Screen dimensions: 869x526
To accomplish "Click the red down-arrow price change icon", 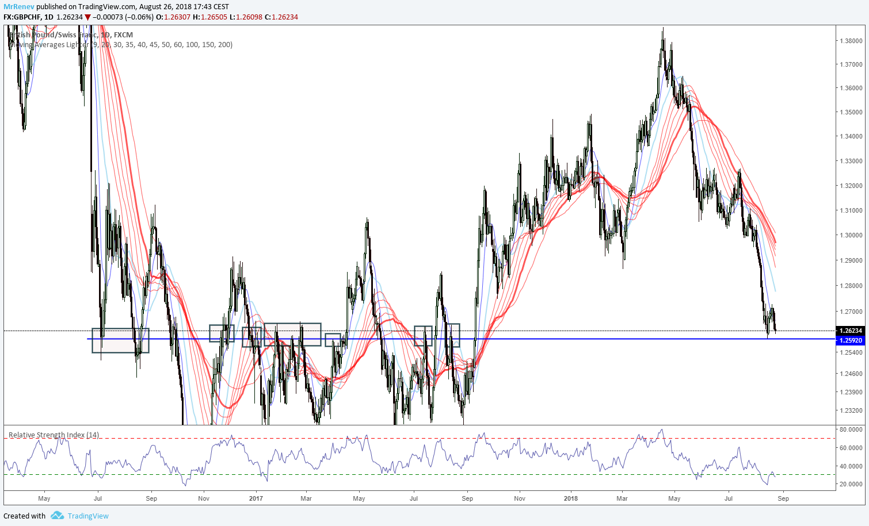I will coord(87,17).
